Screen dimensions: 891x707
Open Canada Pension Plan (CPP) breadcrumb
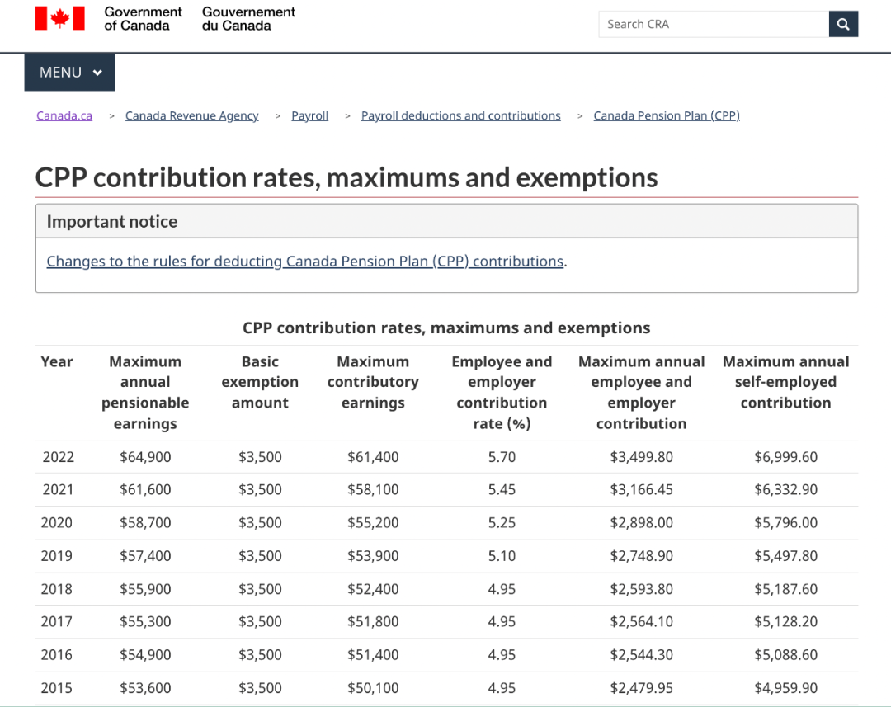pyautogui.click(x=667, y=115)
